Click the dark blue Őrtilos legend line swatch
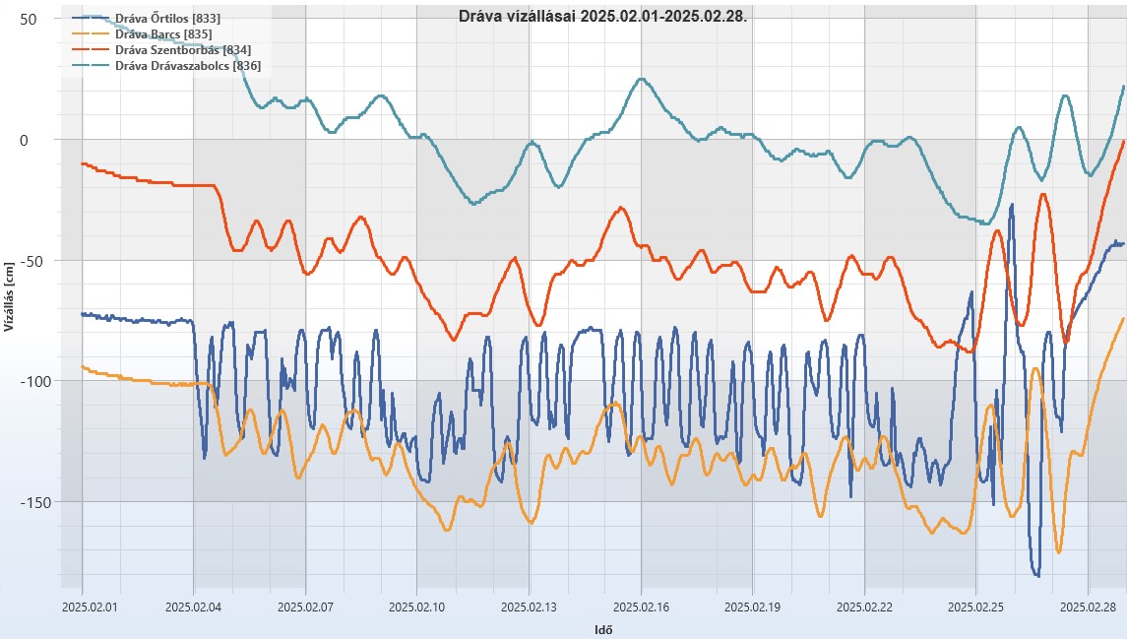The image size is (1127, 639). (93, 18)
